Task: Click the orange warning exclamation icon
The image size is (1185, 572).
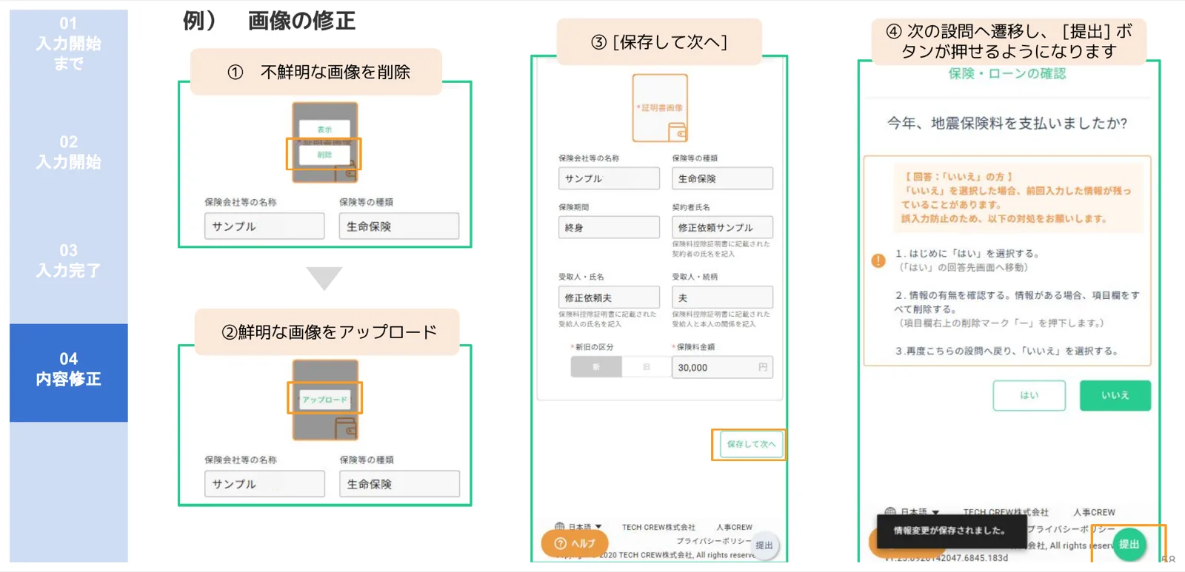Action: tap(878, 260)
